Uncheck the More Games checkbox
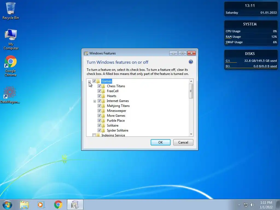This screenshot has height=210, width=280. coord(99,116)
